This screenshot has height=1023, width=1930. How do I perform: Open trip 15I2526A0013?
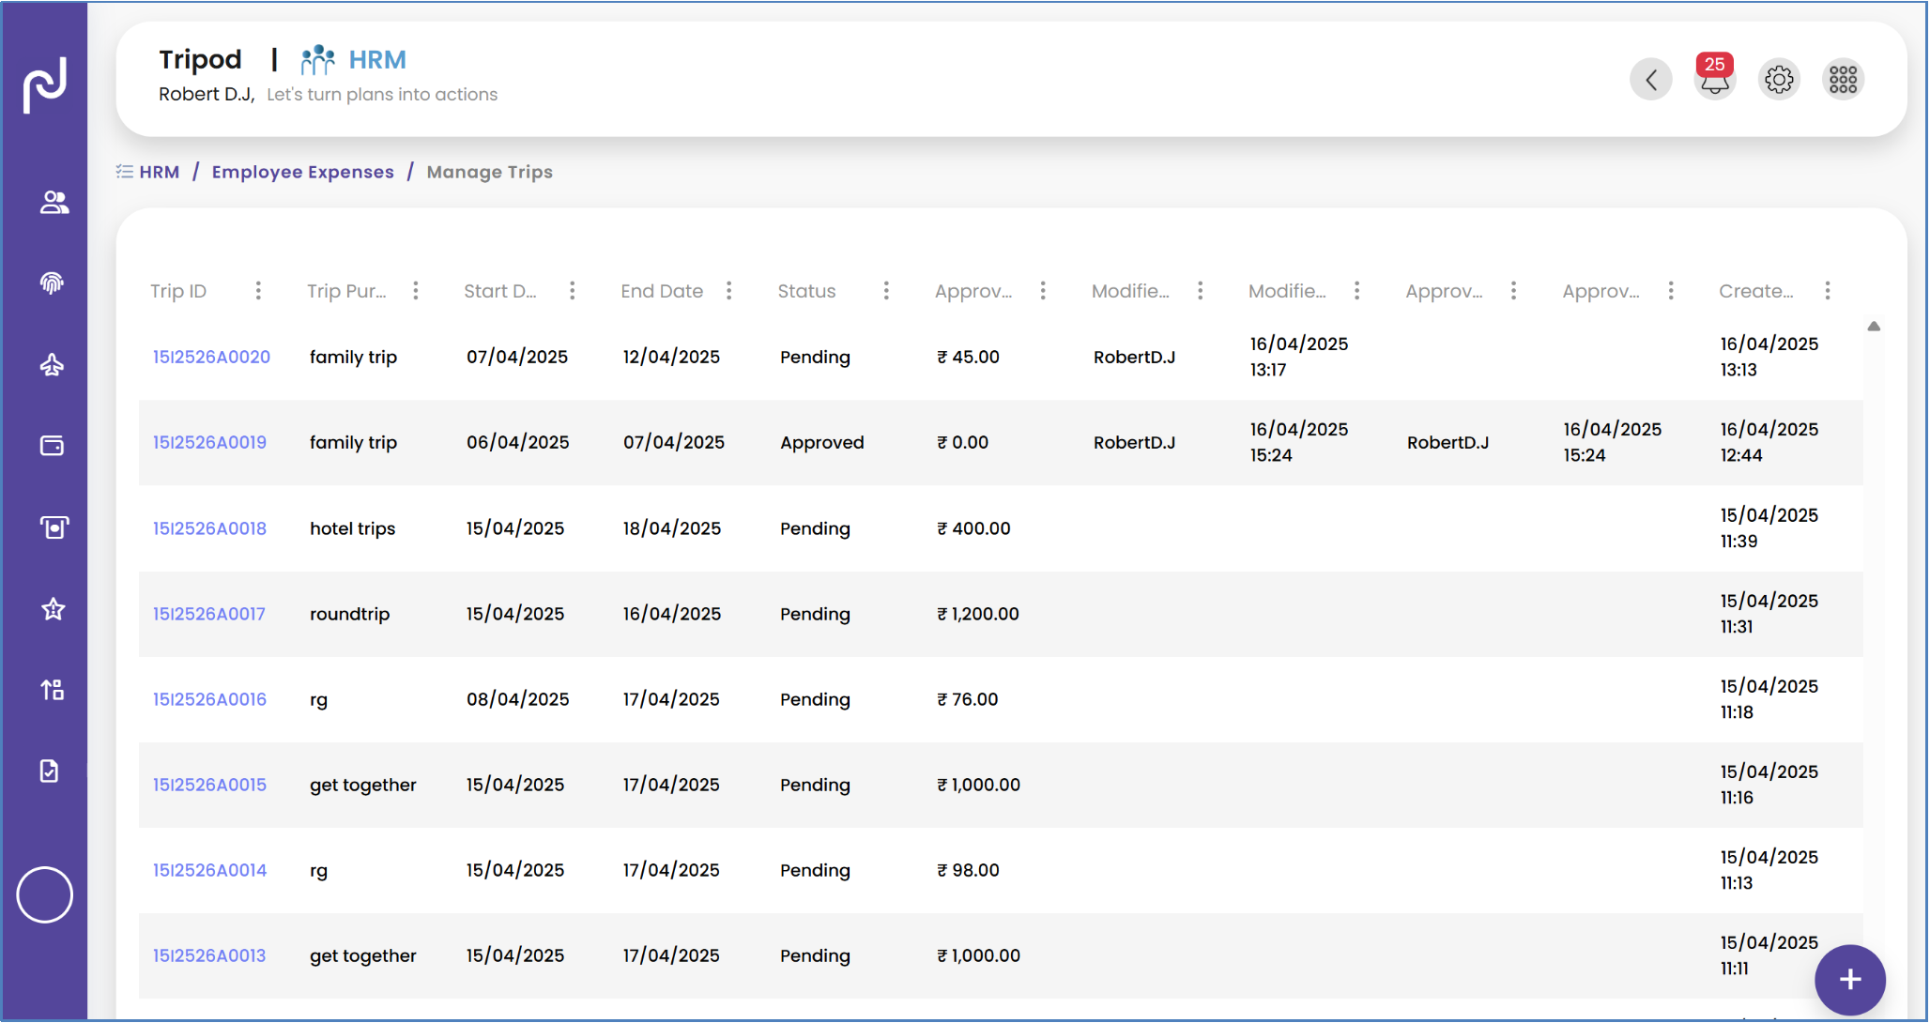[x=208, y=955]
